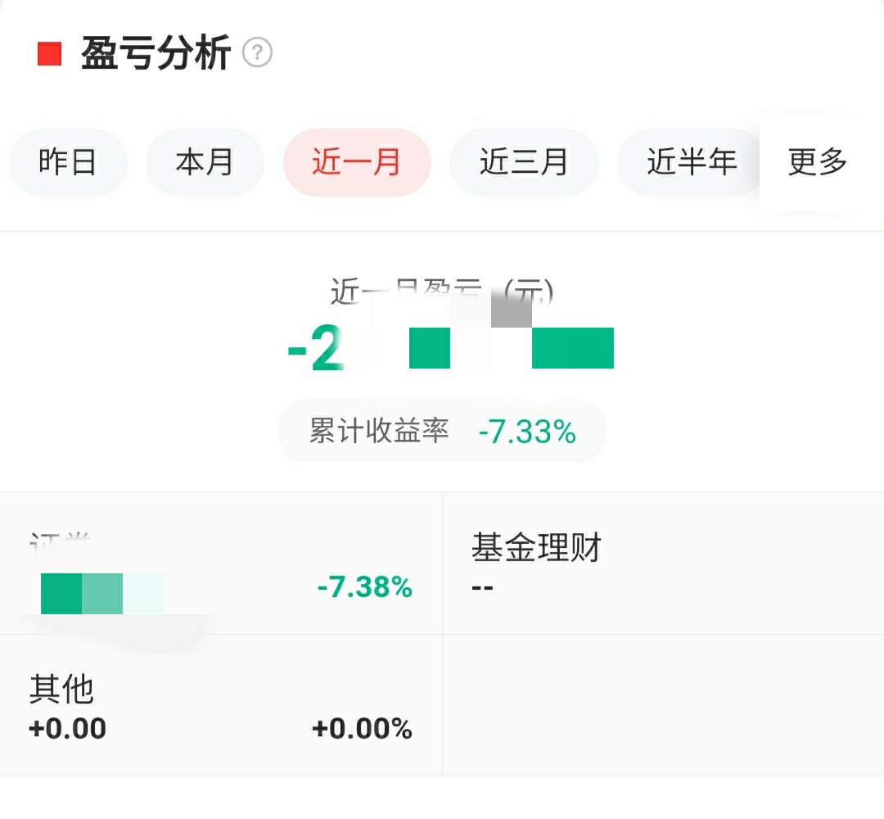884x819 pixels.
Task: Show the 近三月 profit period
Action: pyautogui.click(x=524, y=162)
